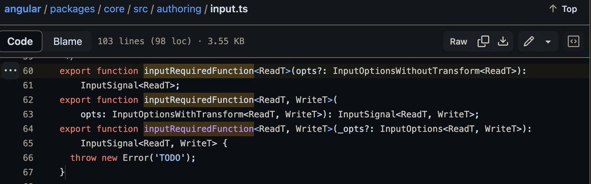Edit file with the pencil icon
This screenshot has height=184, width=591.
coord(529,42)
